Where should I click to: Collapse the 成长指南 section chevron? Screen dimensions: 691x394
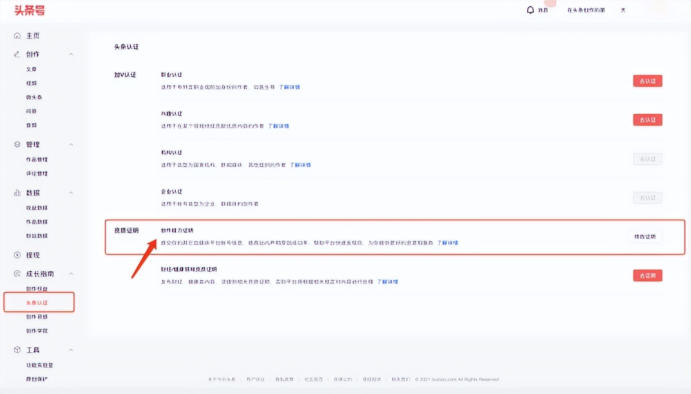[70, 273]
